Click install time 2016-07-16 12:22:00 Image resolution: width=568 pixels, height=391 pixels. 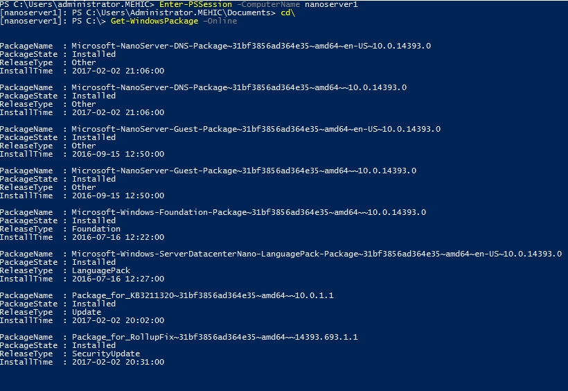pyautogui.click(x=118, y=238)
